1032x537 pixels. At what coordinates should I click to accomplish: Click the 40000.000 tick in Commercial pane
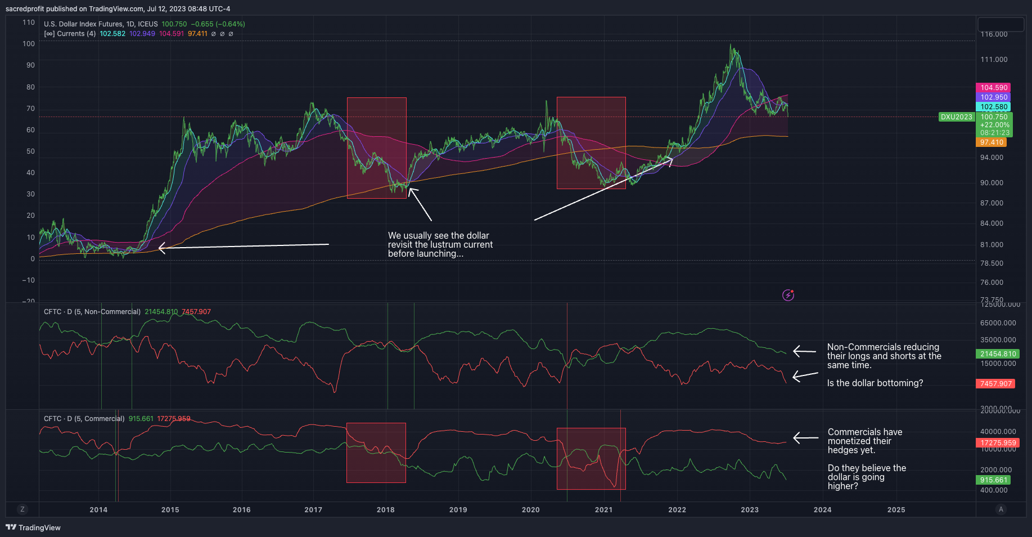point(998,432)
